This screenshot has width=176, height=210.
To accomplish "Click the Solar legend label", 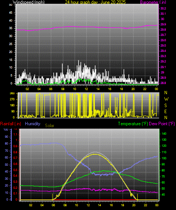I will tap(49, 126).
